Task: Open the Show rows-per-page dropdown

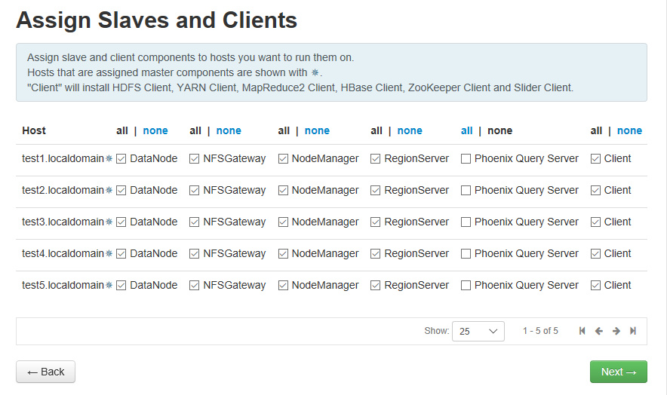Action: pyautogui.click(x=478, y=331)
